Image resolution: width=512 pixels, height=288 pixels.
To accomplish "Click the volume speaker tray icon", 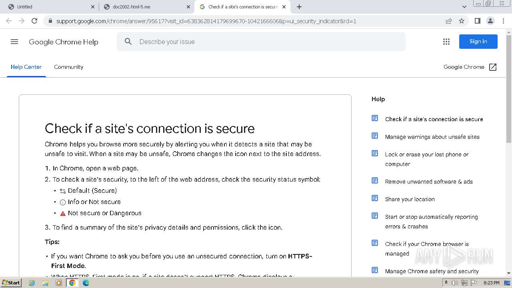I will point(455,283).
